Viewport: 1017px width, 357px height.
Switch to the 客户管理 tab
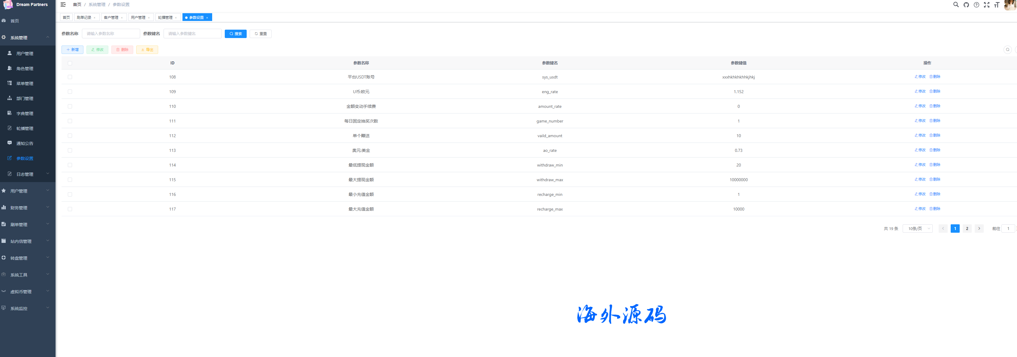pos(111,18)
